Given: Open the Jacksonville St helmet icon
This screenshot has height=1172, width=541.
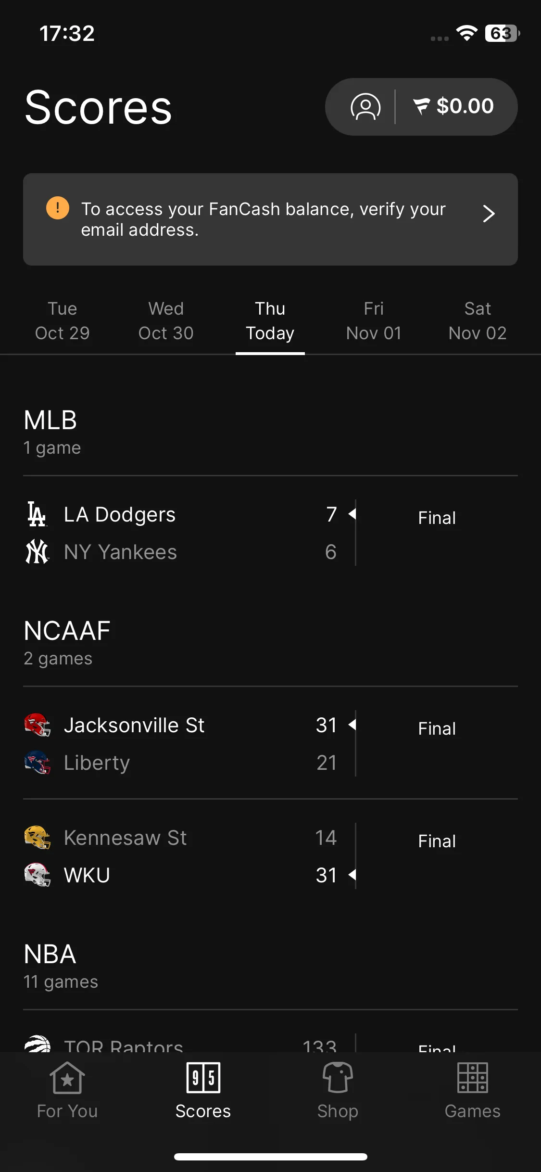Looking at the screenshot, I should pyautogui.click(x=38, y=725).
